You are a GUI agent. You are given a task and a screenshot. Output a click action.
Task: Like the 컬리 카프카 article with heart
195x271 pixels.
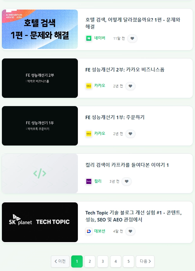point(126,181)
